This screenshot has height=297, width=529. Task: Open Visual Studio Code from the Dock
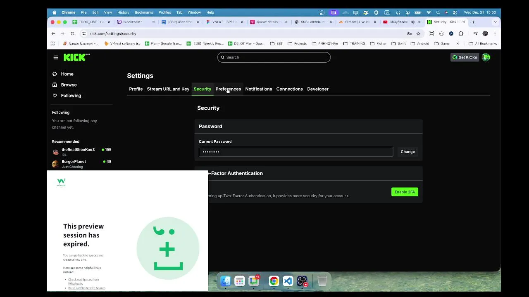[288, 281]
